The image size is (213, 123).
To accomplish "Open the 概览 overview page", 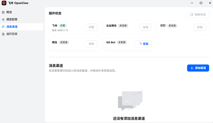I will point(22,12).
